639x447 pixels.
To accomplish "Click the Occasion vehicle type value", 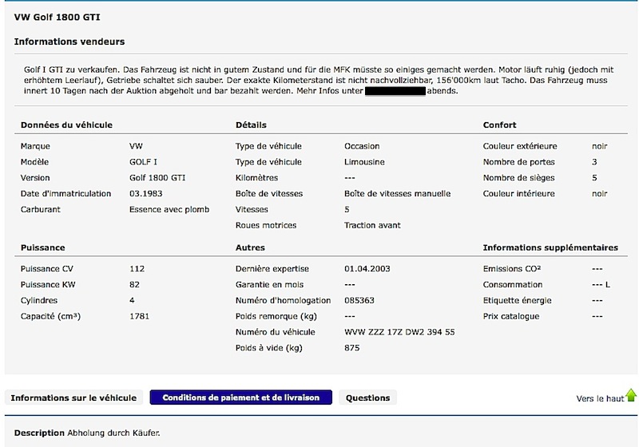I will tap(362, 146).
